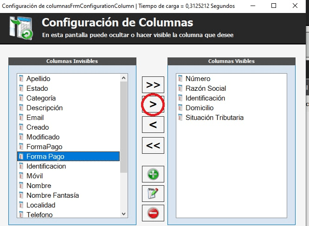Click the green add column icon
Screen dimensions: 309x226
coord(153,175)
